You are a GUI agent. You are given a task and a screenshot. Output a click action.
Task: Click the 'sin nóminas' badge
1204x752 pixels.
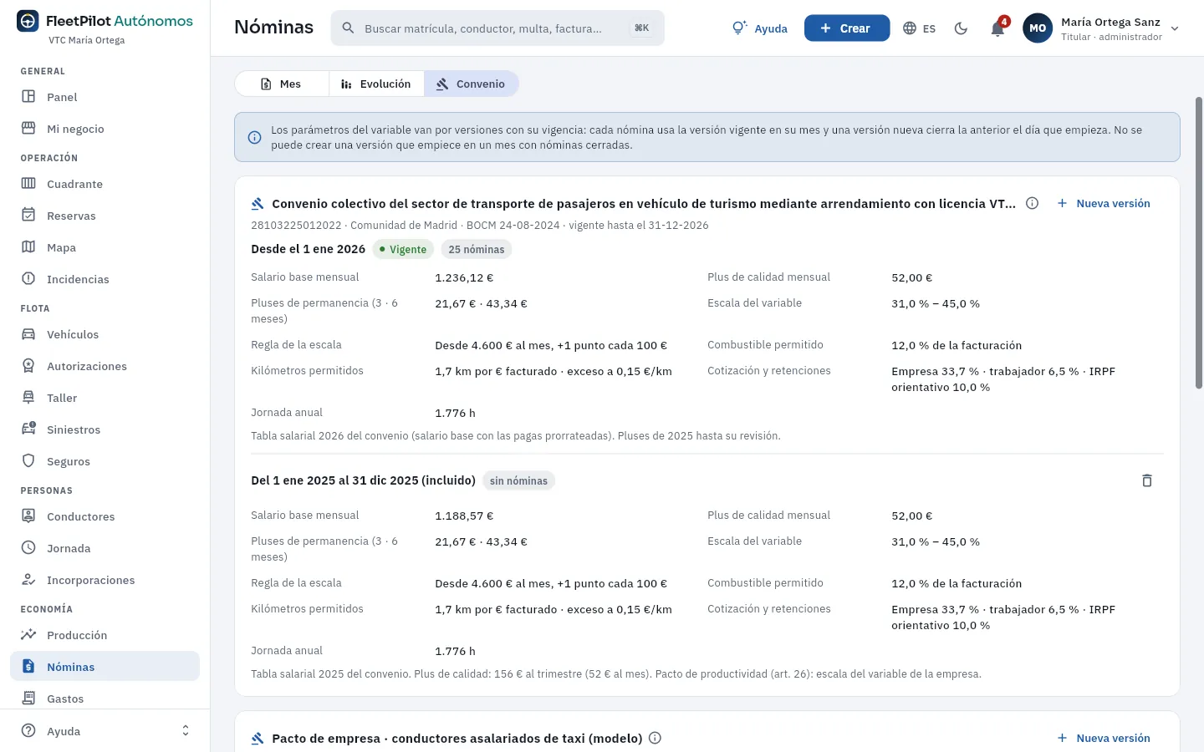point(518,480)
